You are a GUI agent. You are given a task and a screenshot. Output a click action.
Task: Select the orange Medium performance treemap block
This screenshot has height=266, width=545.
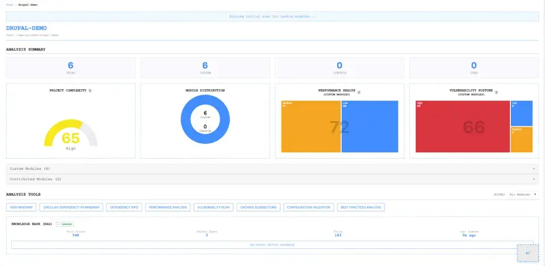[311, 126]
